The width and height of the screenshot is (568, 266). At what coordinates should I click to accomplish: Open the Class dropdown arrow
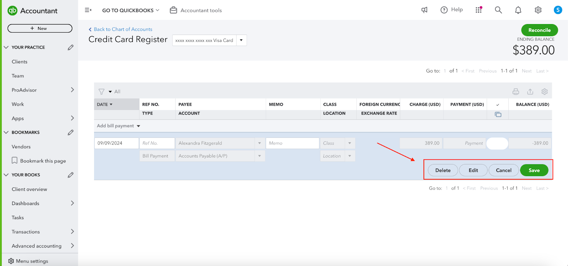(350, 143)
